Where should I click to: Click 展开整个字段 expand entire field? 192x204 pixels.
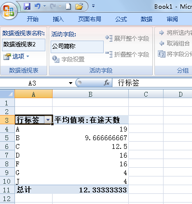(127, 39)
